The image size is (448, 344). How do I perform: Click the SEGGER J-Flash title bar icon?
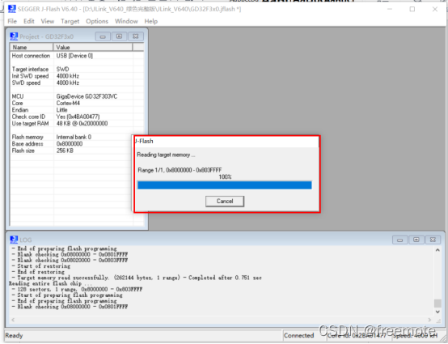coord(12,9)
